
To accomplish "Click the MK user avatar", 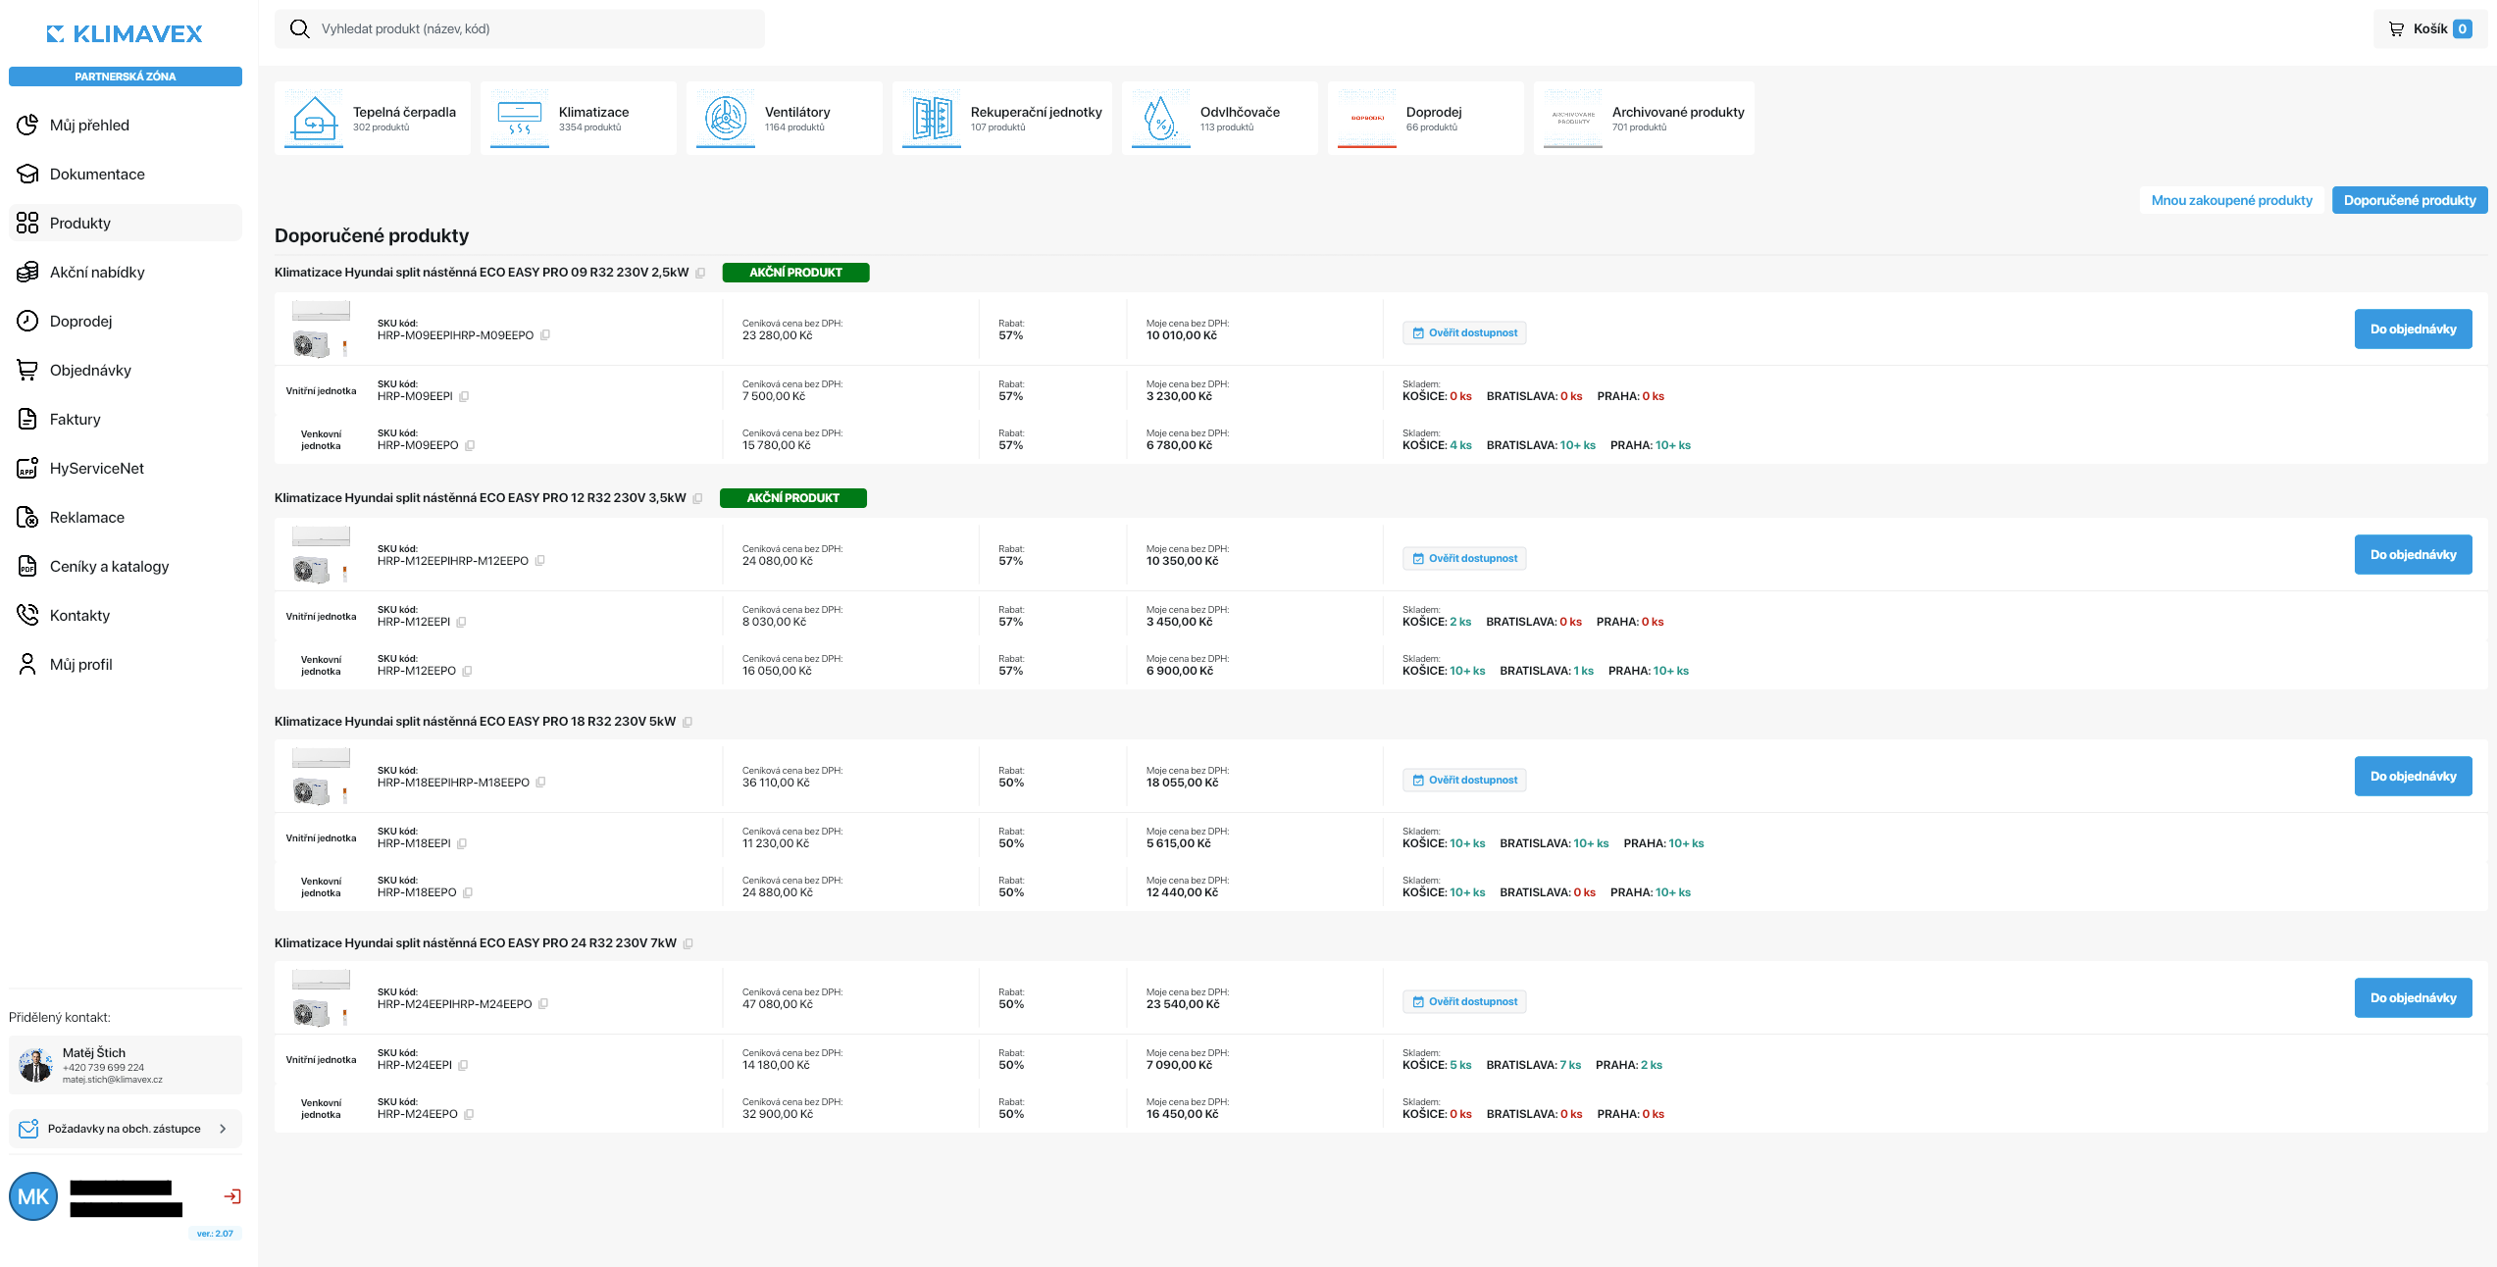I will tap(33, 1196).
